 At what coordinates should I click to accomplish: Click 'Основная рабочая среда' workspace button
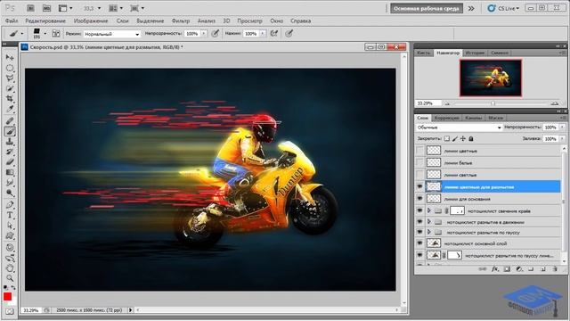point(427,8)
